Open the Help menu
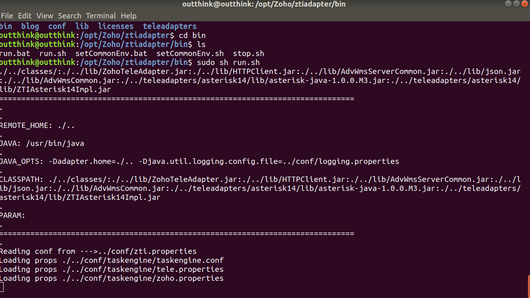 [x=129, y=16]
